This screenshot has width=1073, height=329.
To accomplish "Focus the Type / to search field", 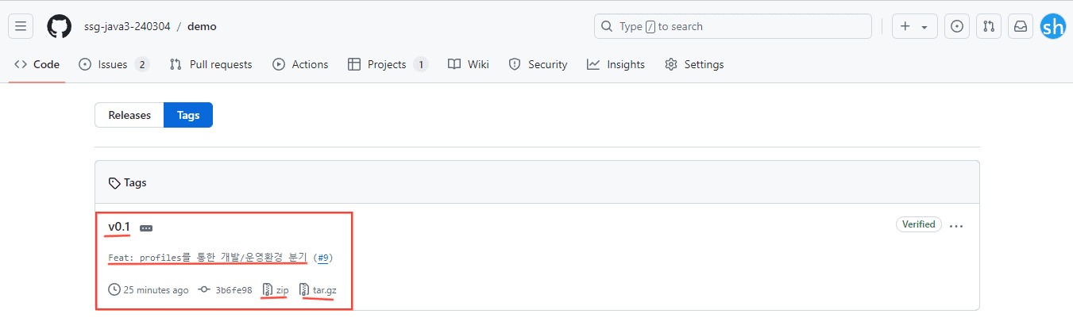I will pos(732,26).
